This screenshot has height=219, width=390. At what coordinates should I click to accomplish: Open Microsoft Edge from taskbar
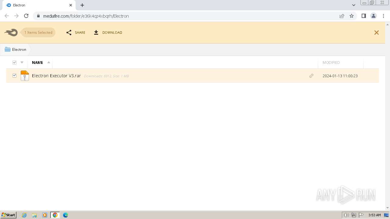pyautogui.click(x=66, y=215)
